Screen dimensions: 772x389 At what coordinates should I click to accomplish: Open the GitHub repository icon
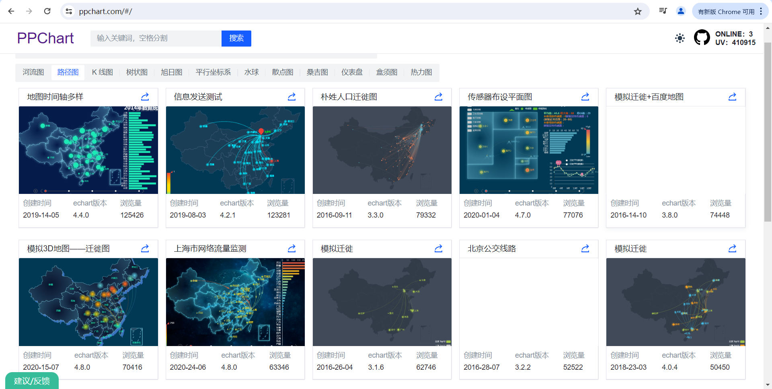click(702, 37)
